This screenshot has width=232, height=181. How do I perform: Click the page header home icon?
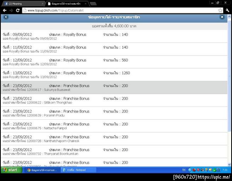tap(222, 17)
